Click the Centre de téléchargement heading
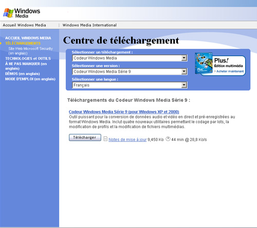The height and width of the screenshot is (228, 257). click(121, 41)
